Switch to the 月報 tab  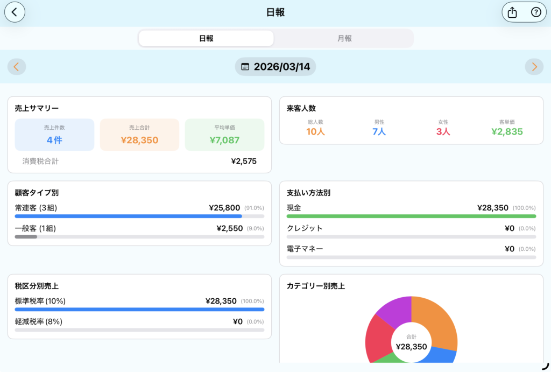(344, 38)
